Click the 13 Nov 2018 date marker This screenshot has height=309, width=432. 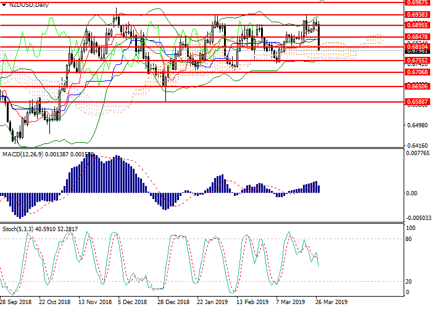(96, 303)
